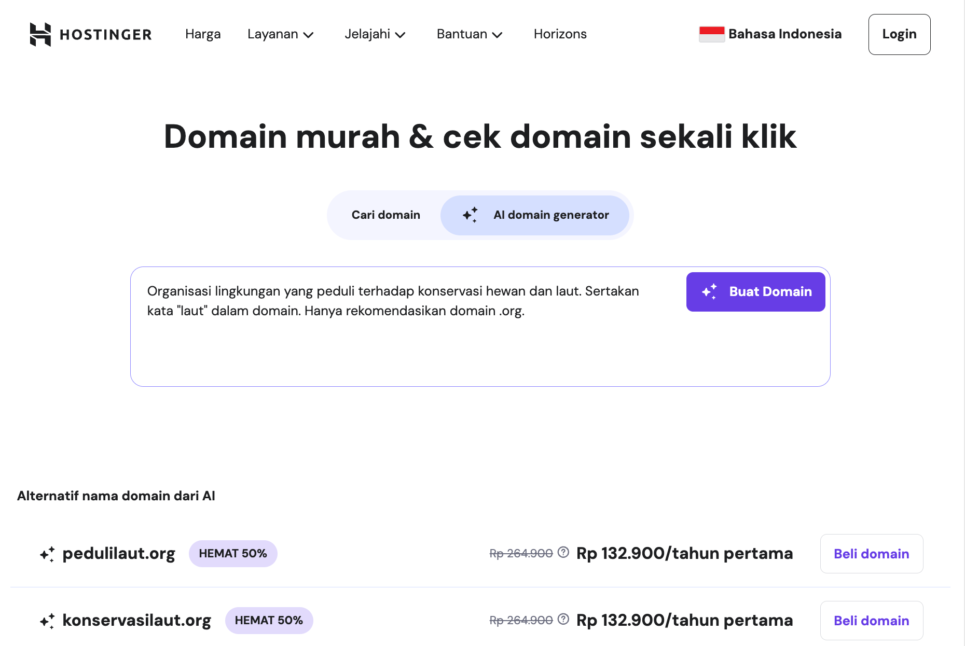Open the Jelajahi dropdown
The image size is (965, 646).
[x=375, y=34]
